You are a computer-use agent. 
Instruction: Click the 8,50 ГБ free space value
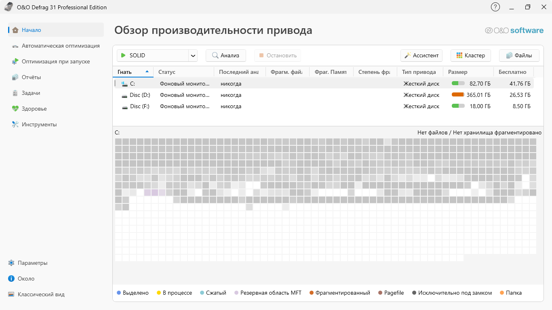coord(522,106)
